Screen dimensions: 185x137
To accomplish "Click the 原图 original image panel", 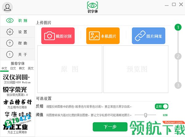I will coord(70,69).
